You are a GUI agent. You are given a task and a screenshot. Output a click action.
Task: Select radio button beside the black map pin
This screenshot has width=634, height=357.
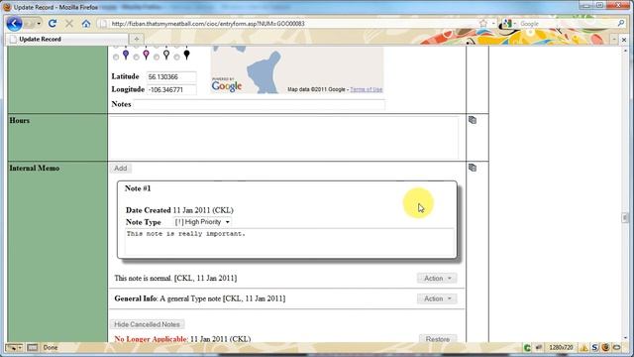click(x=176, y=58)
